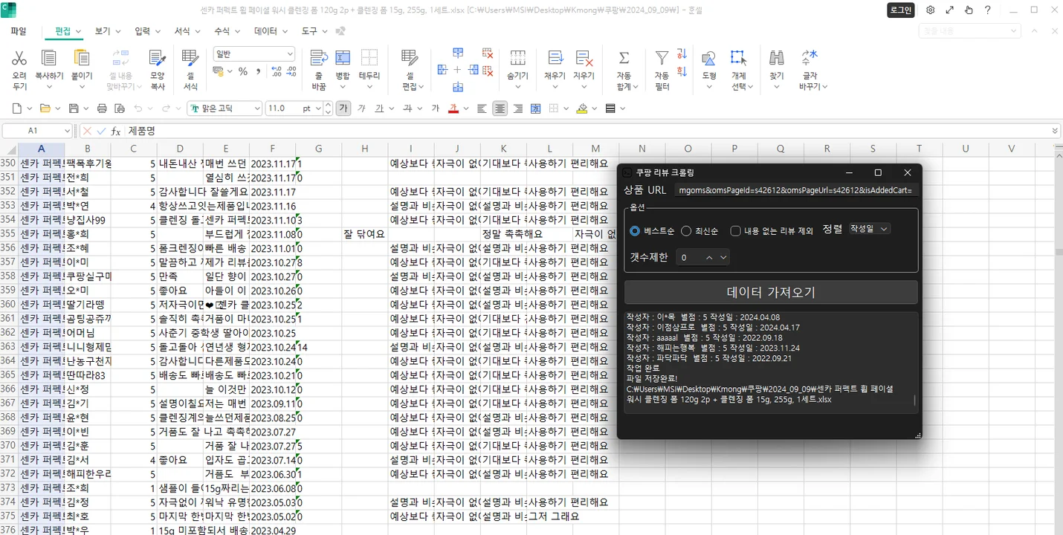Align text left in toolbar

pyautogui.click(x=482, y=108)
